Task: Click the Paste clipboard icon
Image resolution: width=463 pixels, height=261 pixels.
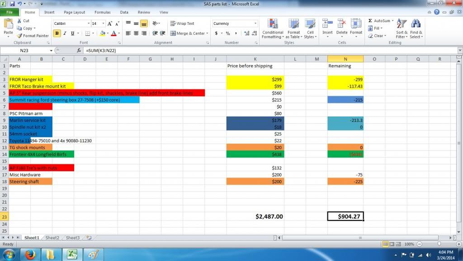Action: click(x=8, y=24)
